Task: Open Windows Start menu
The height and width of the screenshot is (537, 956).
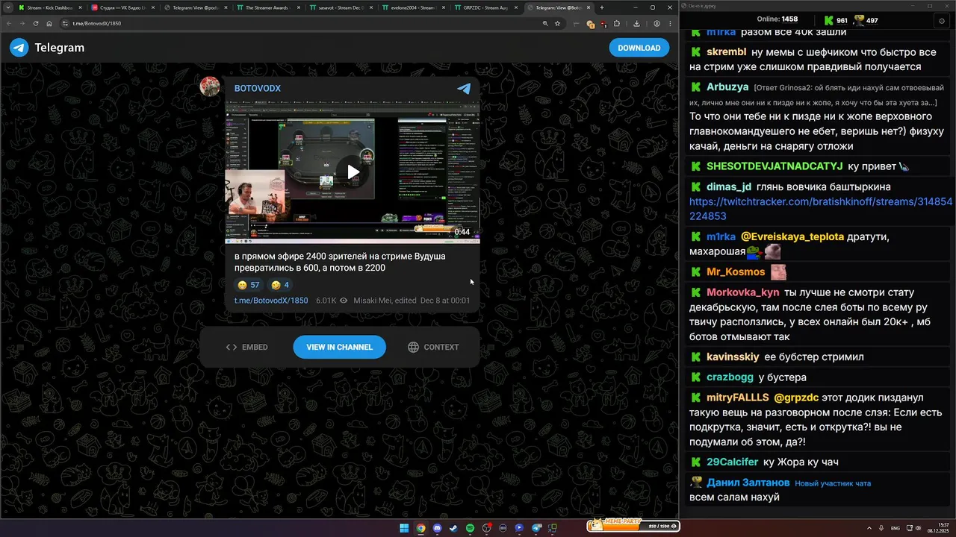Action: (x=404, y=528)
